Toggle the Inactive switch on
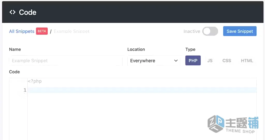265x140 pixels. (210, 31)
